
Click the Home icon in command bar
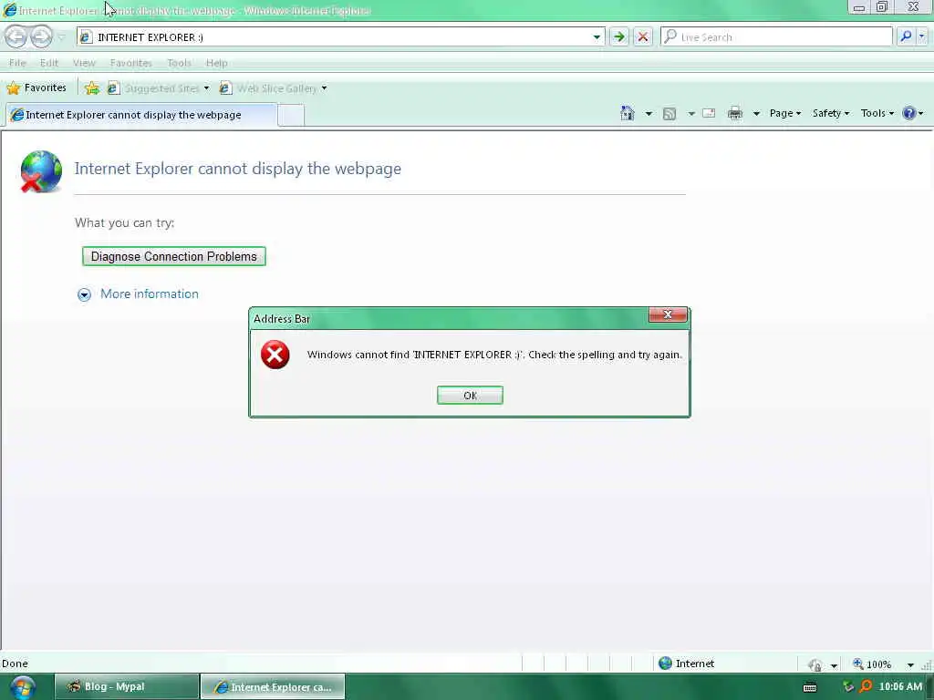click(628, 113)
